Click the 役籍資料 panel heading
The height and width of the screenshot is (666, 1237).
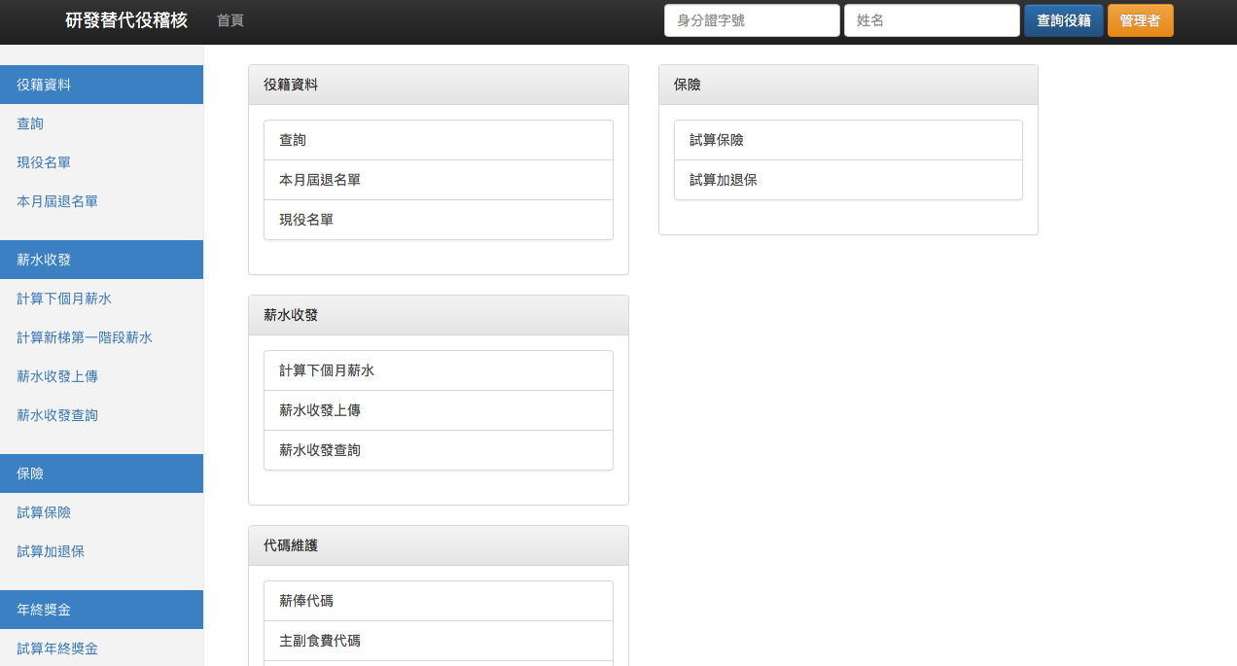click(x=439, y=85)
